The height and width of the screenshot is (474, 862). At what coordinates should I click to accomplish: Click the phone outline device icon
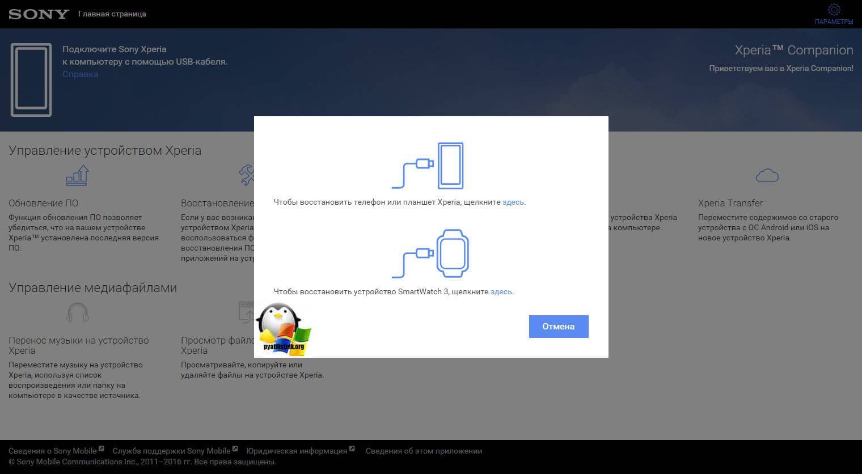31,80
